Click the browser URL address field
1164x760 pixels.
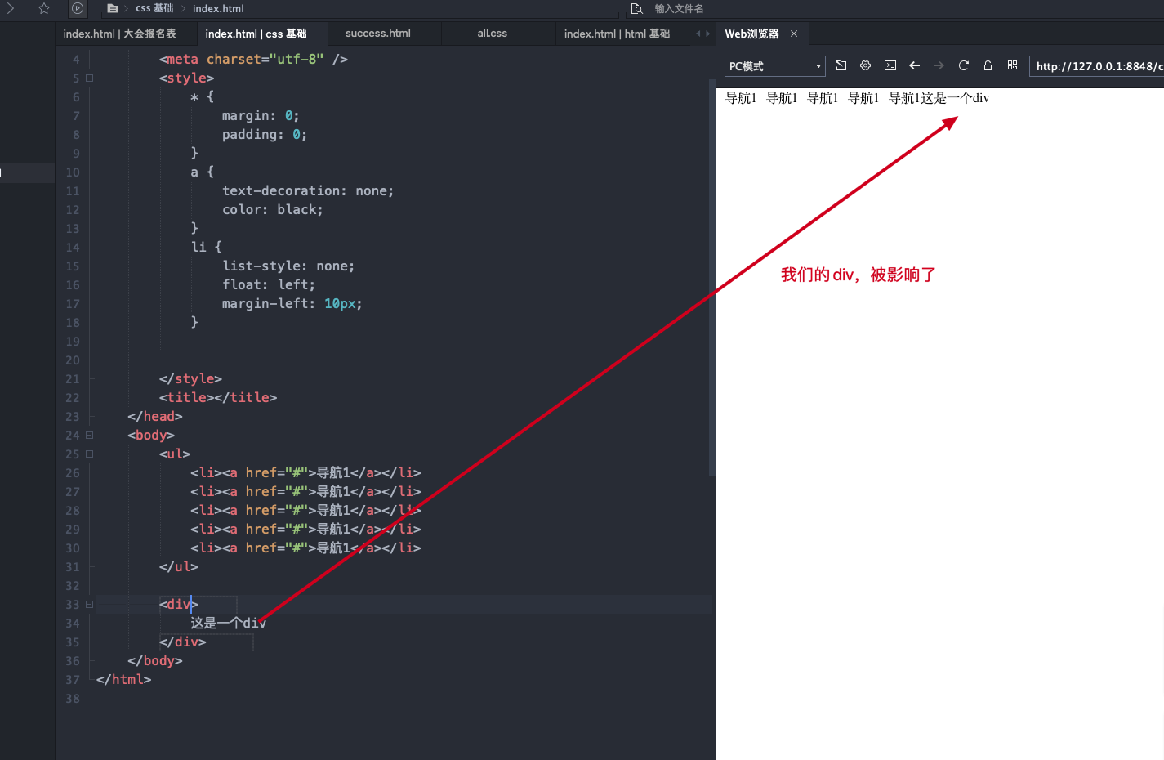point(1097,66)
